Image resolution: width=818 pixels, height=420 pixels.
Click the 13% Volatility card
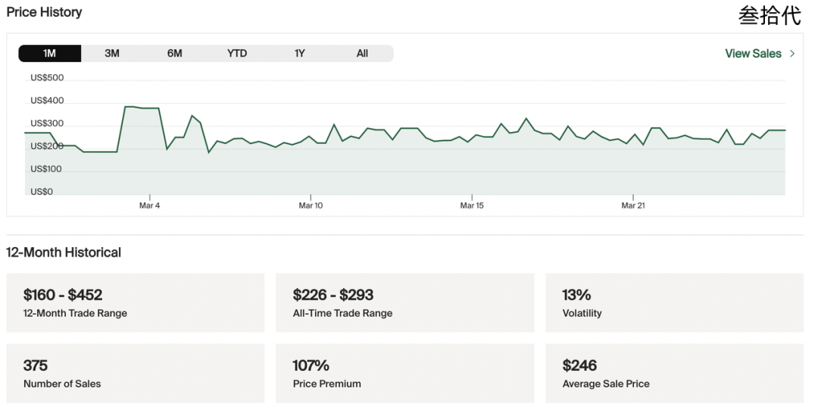point(674,302)
